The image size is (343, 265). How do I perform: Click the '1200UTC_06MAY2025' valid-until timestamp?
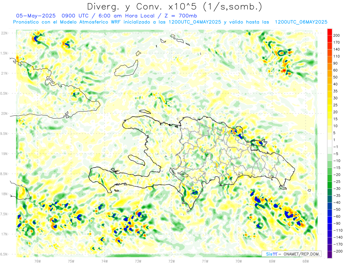tap(301, 22)
